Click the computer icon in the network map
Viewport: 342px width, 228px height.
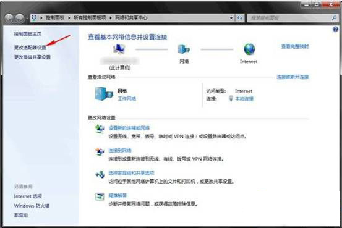point(119,49)
